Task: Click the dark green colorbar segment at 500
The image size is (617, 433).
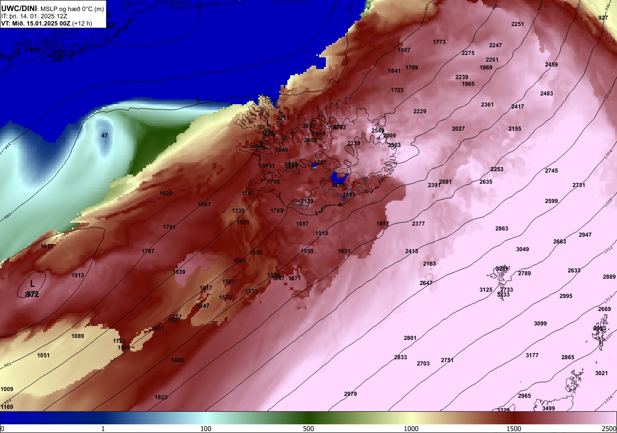Action: pyautogui.click(x=308, y=418)
